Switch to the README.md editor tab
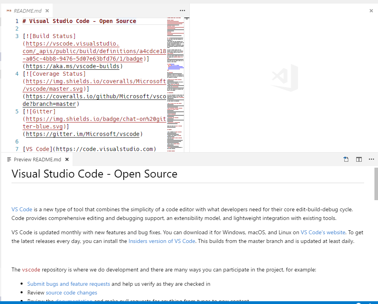Screen dimensions: 378x304 click(27, 11)
